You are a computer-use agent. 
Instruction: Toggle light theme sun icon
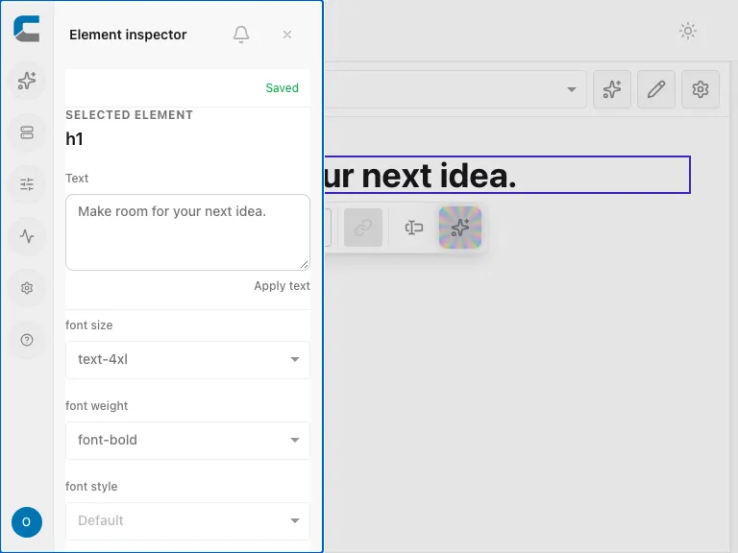[688, 31]
